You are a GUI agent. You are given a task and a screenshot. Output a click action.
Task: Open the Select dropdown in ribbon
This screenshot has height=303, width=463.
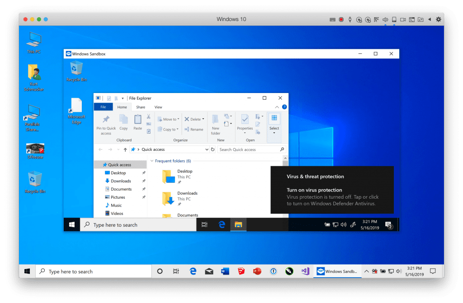click(x=274, y=133)
